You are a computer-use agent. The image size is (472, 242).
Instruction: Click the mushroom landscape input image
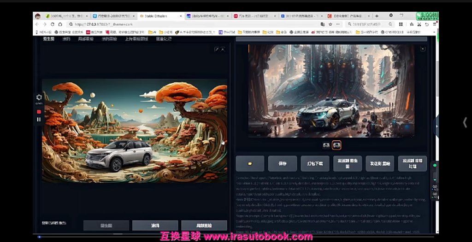click(x=135, y=131)
